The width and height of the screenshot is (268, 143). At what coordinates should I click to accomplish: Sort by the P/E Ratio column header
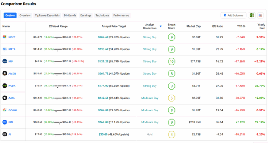click(x=218, y=26)
